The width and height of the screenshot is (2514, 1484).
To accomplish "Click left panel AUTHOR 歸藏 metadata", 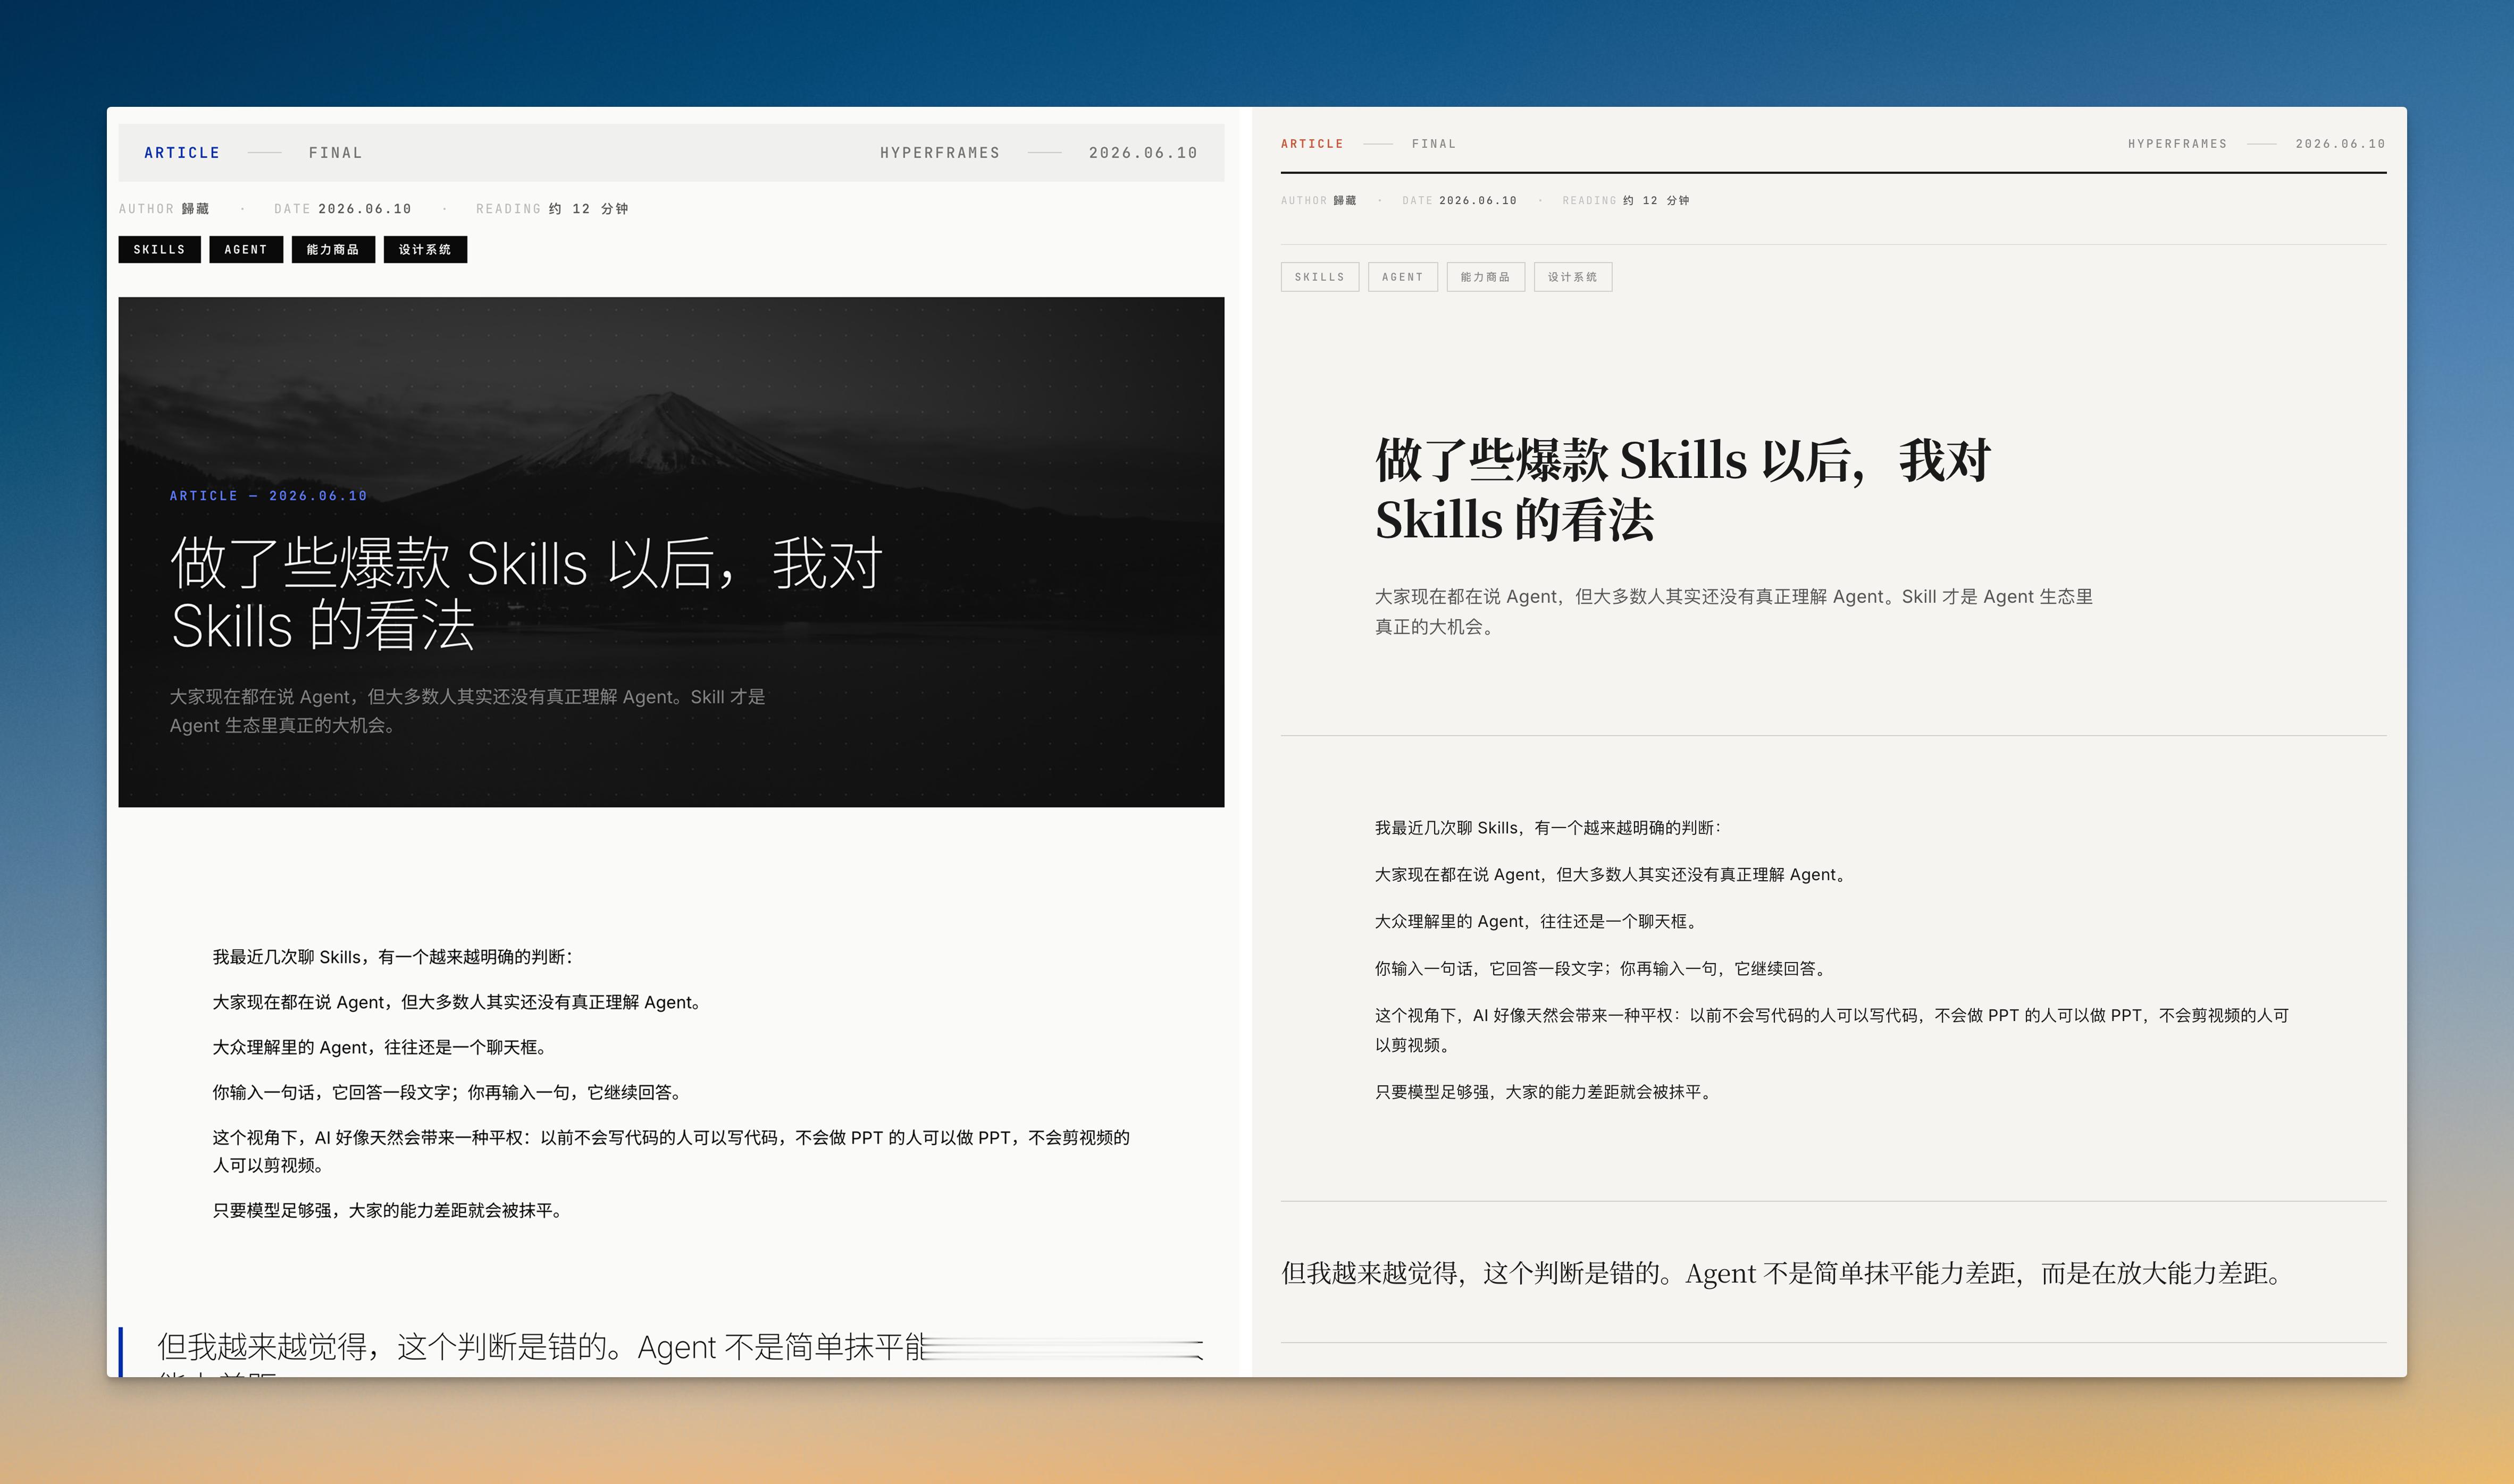I will (164, 209).
